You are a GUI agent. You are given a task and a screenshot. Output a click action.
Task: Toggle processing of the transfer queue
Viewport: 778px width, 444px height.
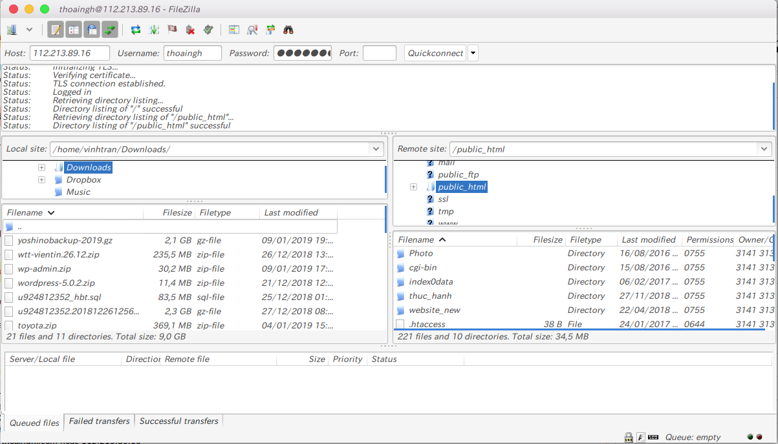click(x=154, y=30)
